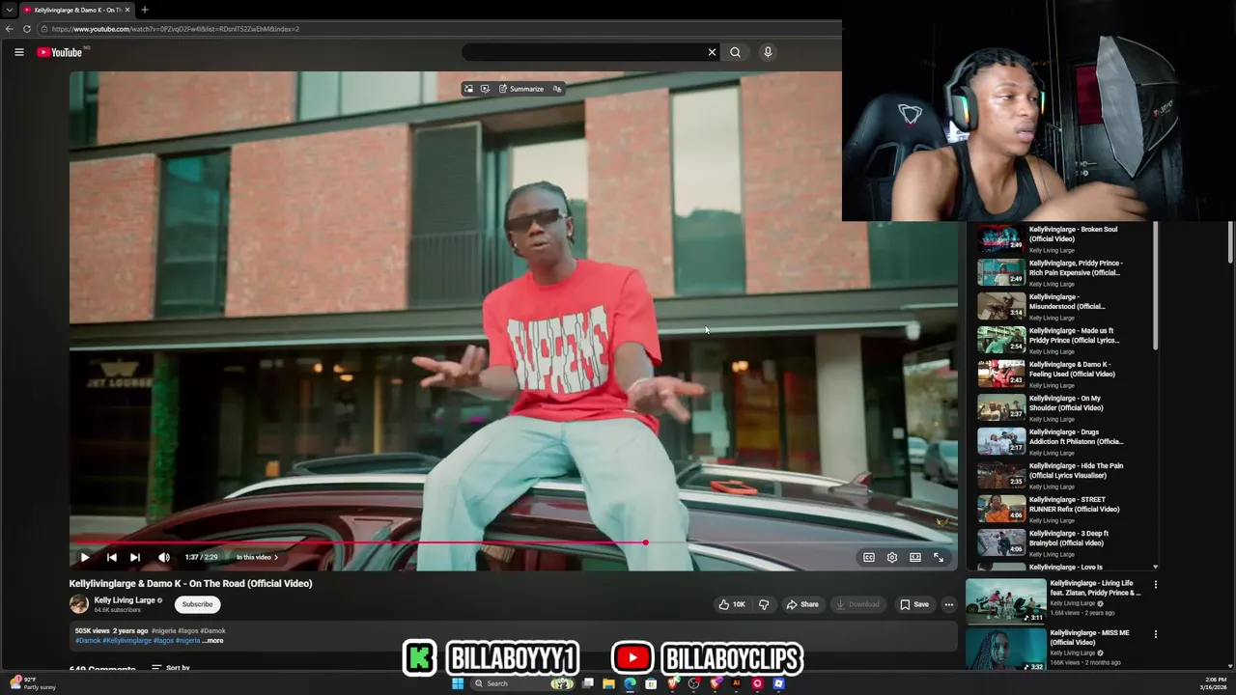Click the red playhead on the progress bar
The image size is (1236, 695).
[645, 542]
